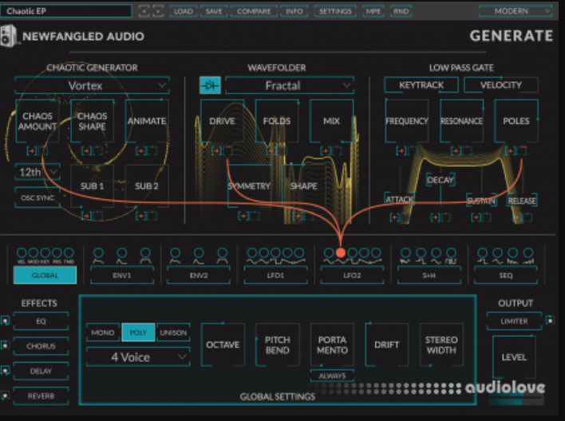Click the add-modulation icon under Sub 2
The image size is (565, 421).
pos(141,216)
